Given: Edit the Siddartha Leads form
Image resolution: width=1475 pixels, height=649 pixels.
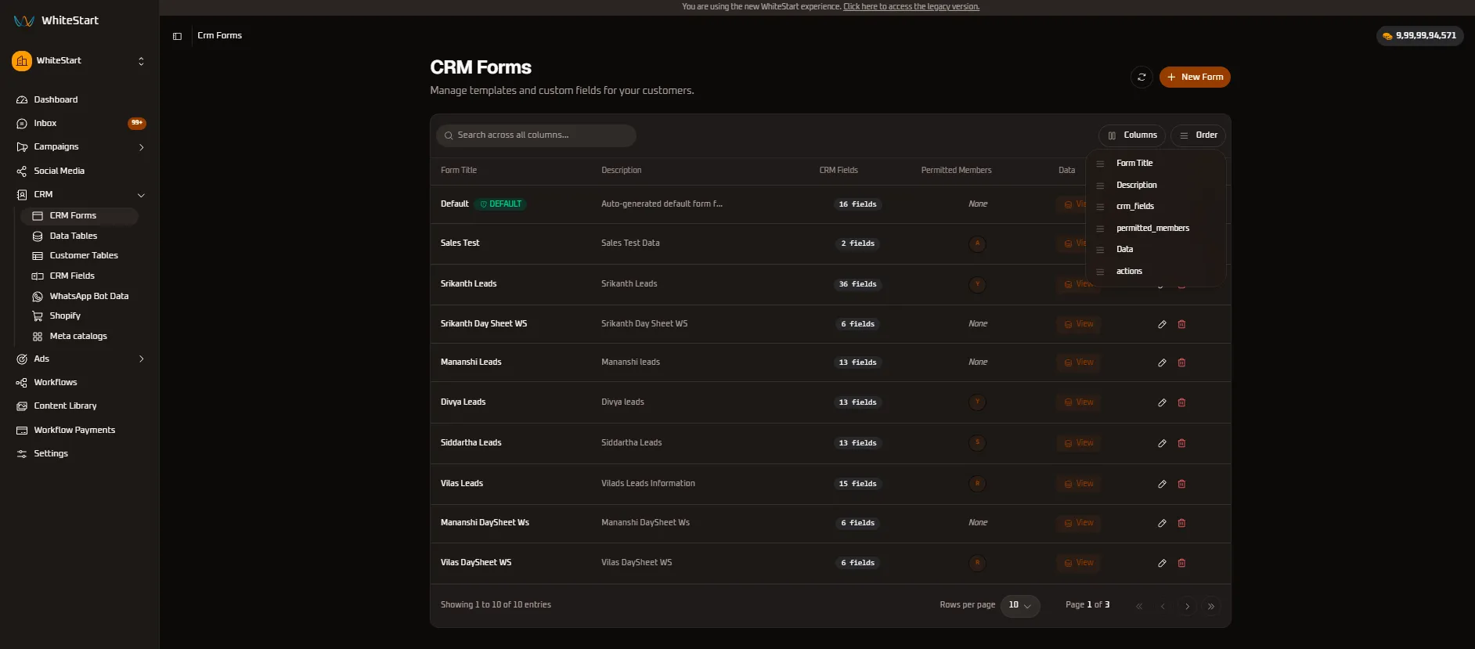Looking at the screenshot, I should point(1162,443).
